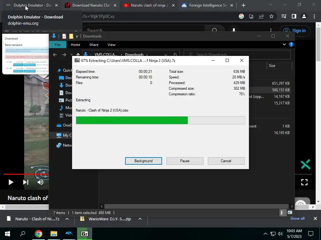Open the Home ribbon tab
The height and width of the screenshot is (240, 321).
(76, 45)
